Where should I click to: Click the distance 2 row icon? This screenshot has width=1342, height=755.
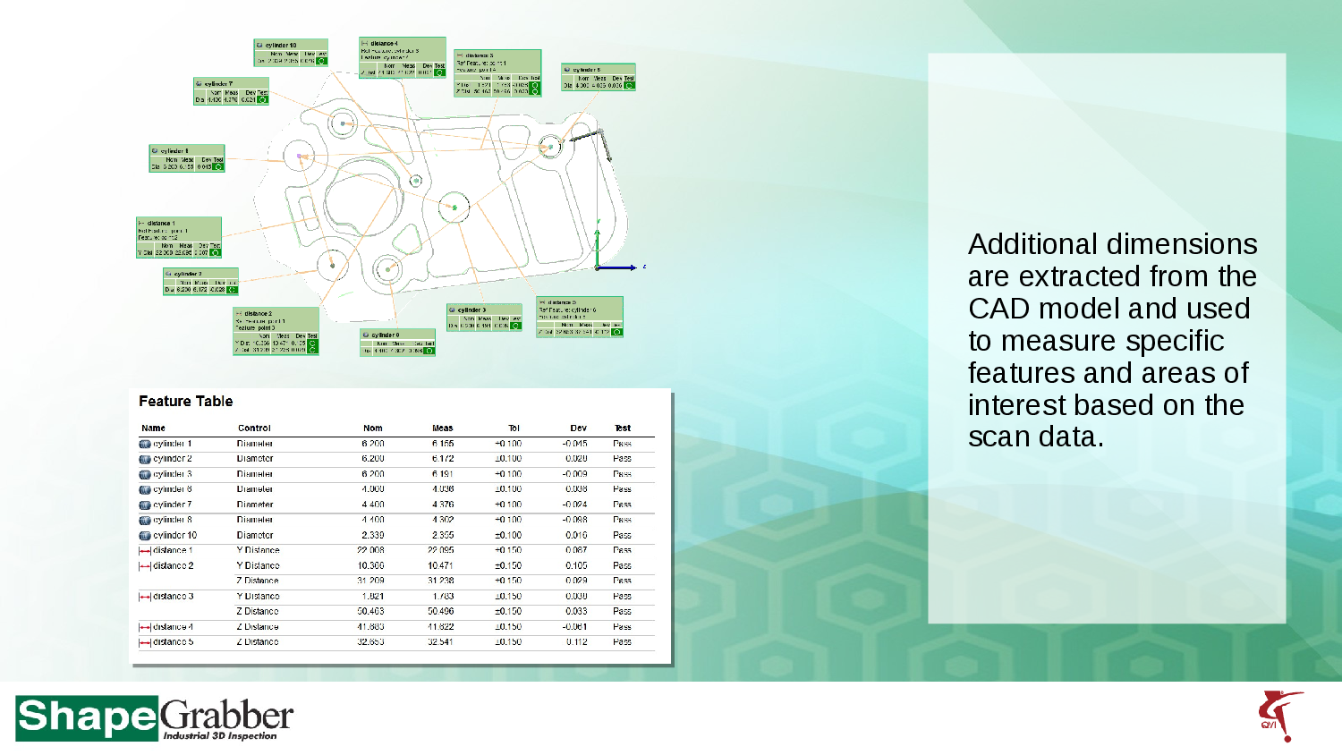coord(145,566)
